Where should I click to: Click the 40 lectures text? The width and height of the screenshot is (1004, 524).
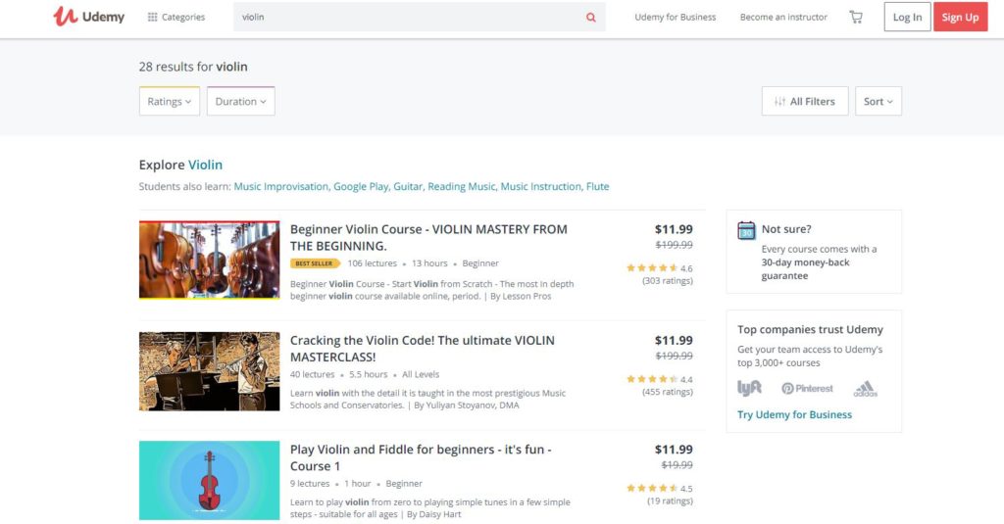click(x=313, y=374)
